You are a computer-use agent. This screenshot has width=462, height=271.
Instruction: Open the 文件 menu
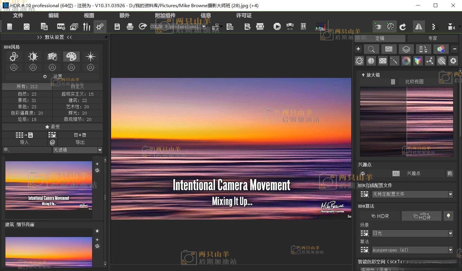(18, 15)
